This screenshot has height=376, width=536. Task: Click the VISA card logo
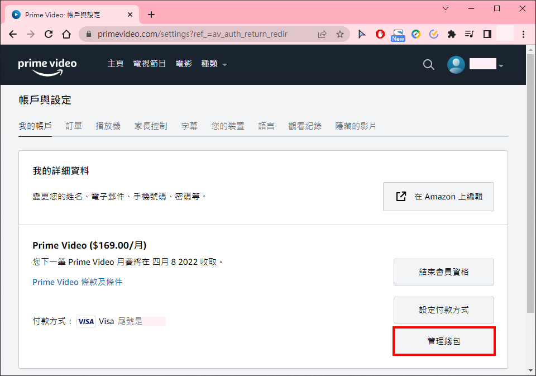point(86,321)
